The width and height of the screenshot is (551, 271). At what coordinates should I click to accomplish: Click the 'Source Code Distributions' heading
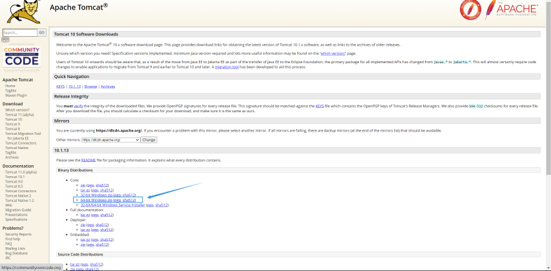tap(80, 254)
